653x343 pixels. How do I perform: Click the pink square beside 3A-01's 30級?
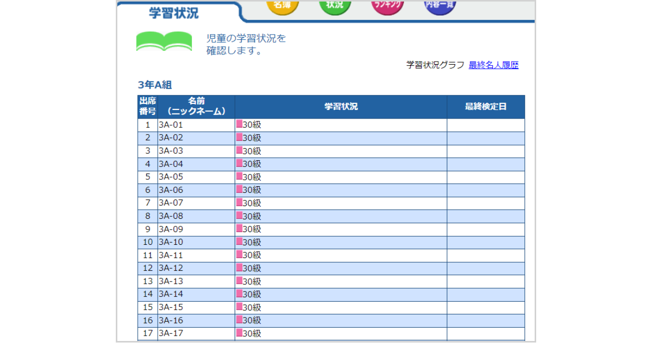[x=239, y=123]
